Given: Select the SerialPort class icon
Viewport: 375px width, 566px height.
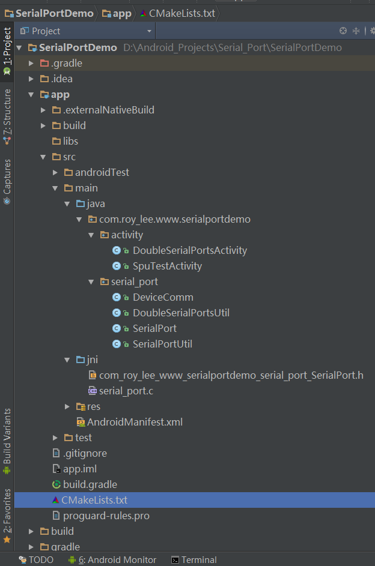Looking at the screenshot, I should click(x=118, y=328).
